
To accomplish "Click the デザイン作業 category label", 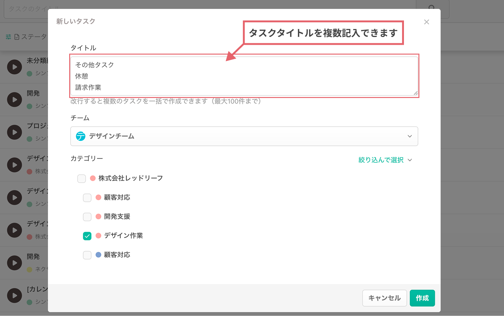I will [123, 236].
